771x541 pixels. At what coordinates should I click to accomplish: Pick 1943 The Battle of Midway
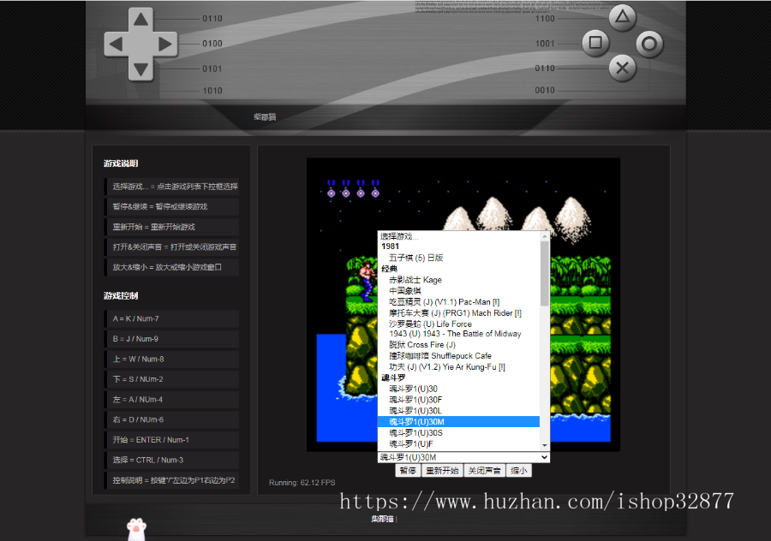point(458,334)
